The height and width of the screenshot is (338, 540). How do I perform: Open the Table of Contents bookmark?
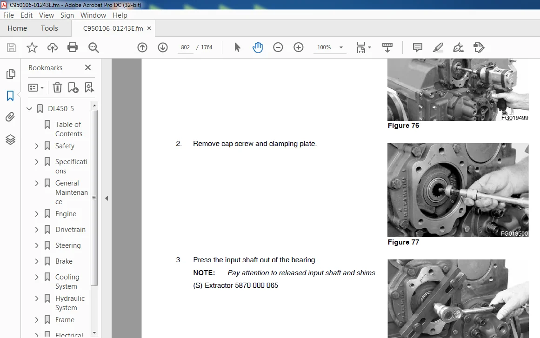[68, 129]
